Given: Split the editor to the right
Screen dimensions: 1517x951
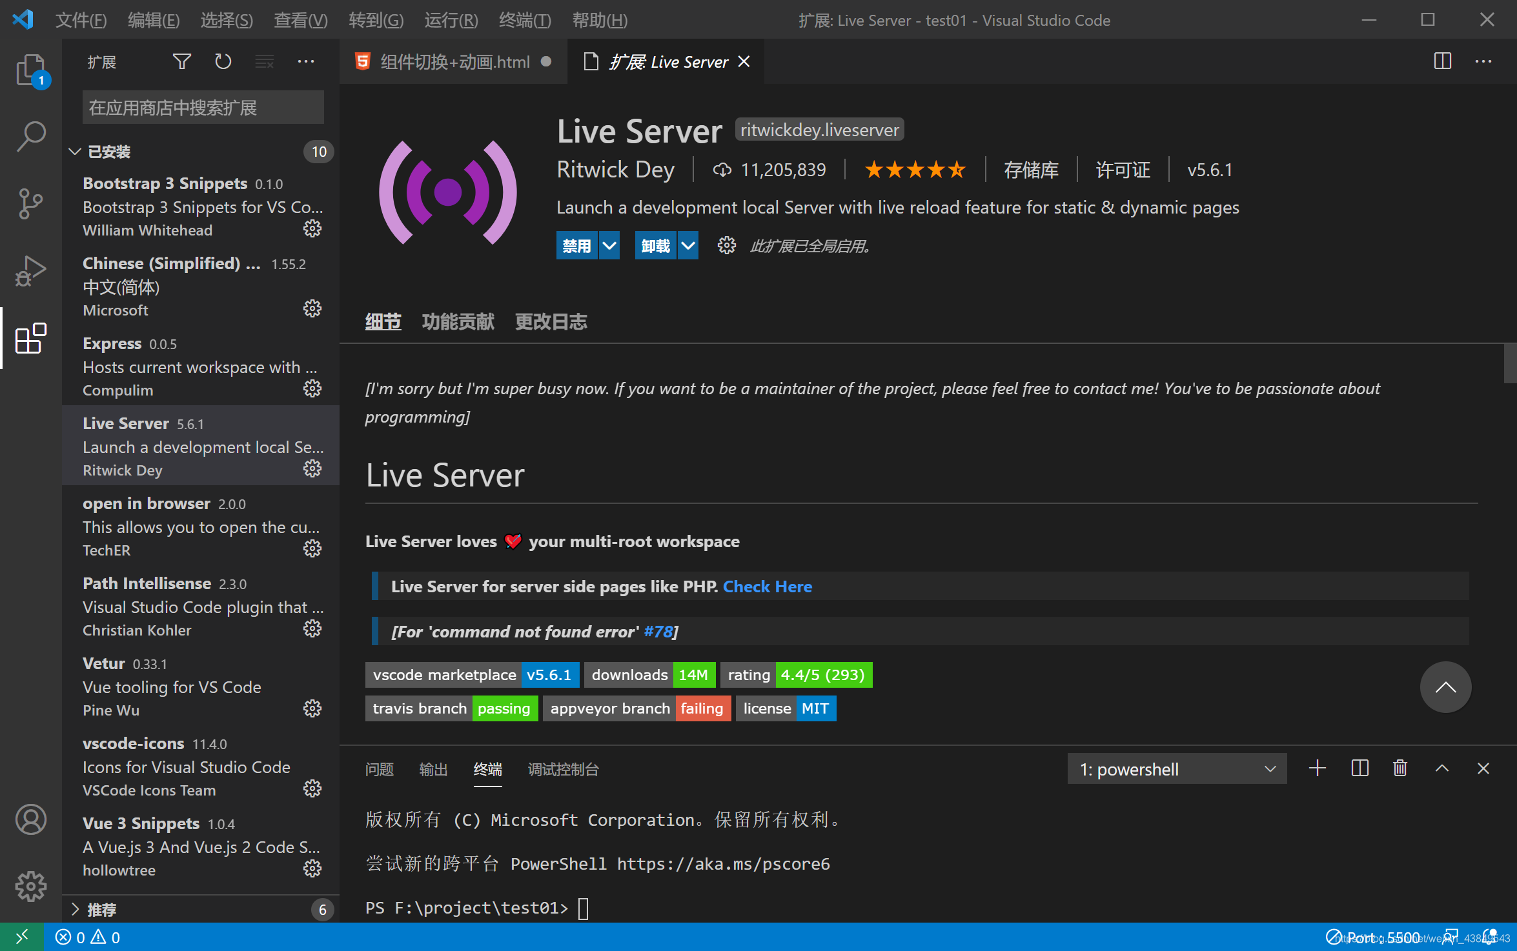Looking at the screenshot, I should click(1442, 62).
